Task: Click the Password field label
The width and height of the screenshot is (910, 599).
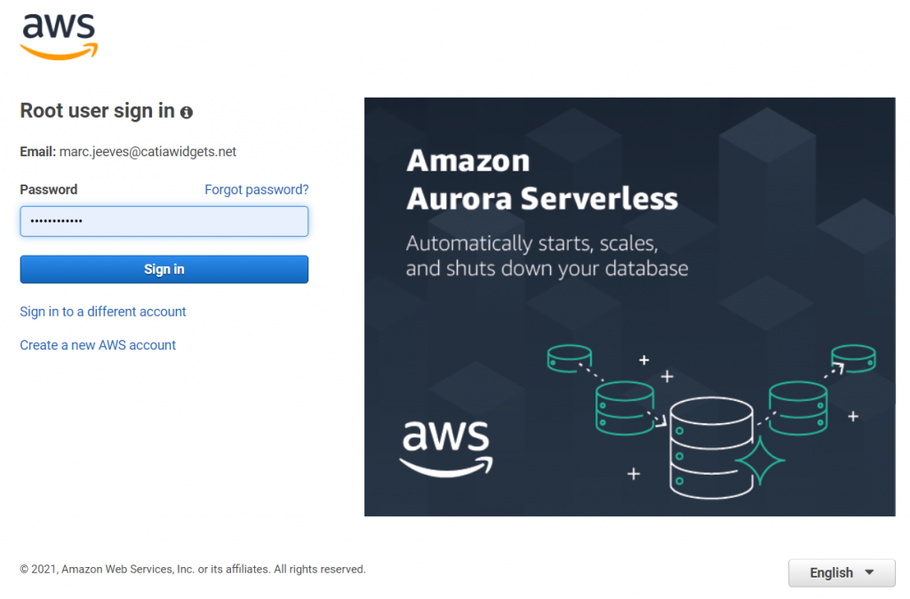Action: tap(49, 189)
